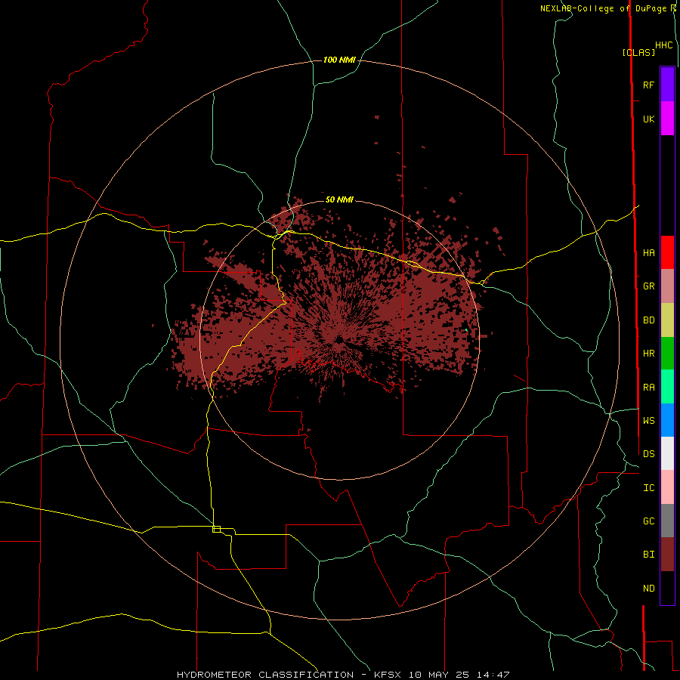Screen dimensions: 680x680
Task: Click the blue WS legend swatch
Action: coord(667,420)
